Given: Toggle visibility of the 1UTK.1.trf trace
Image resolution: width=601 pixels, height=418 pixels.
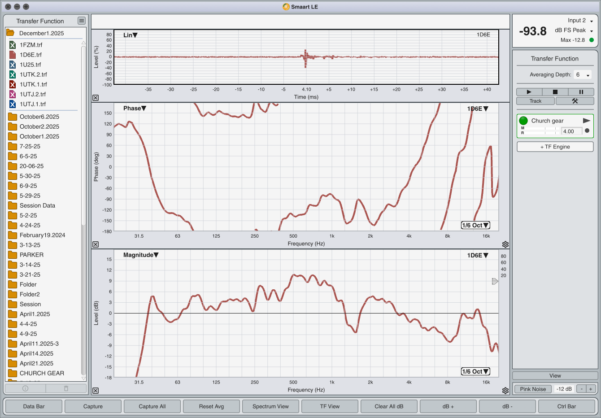Looking at the screenshot, I should point(13,84).
